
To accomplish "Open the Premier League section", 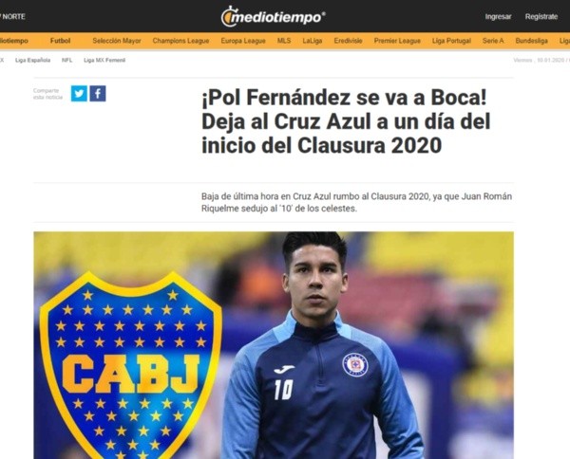I will (x=397, y=41).
